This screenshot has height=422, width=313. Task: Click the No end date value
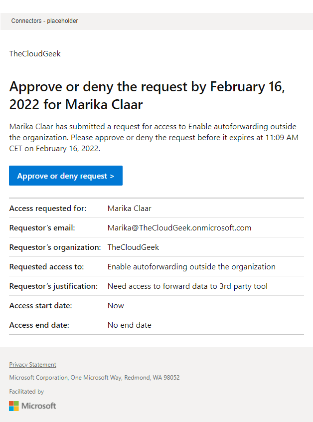coord(130,325)
